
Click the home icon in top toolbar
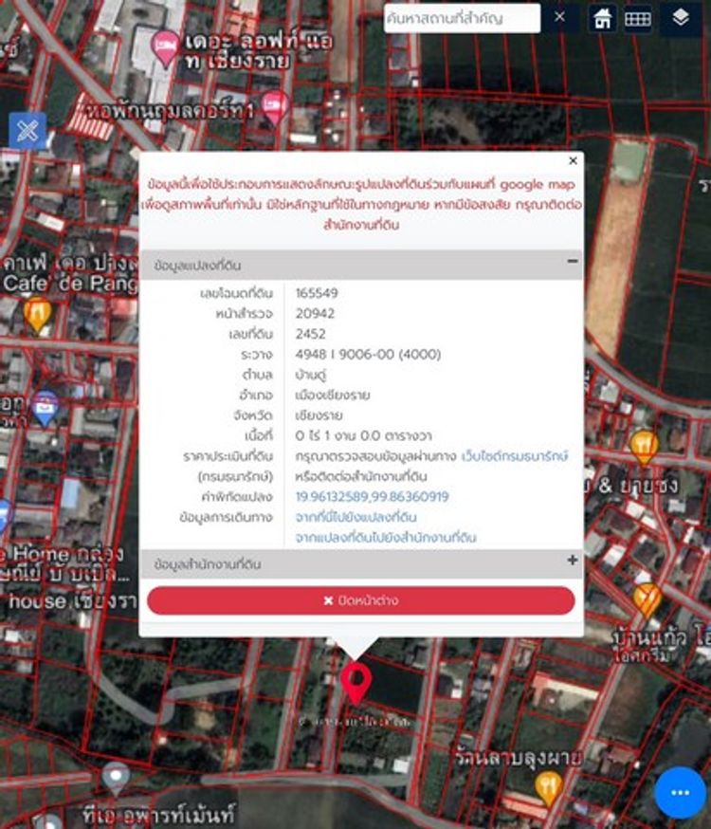601,18
